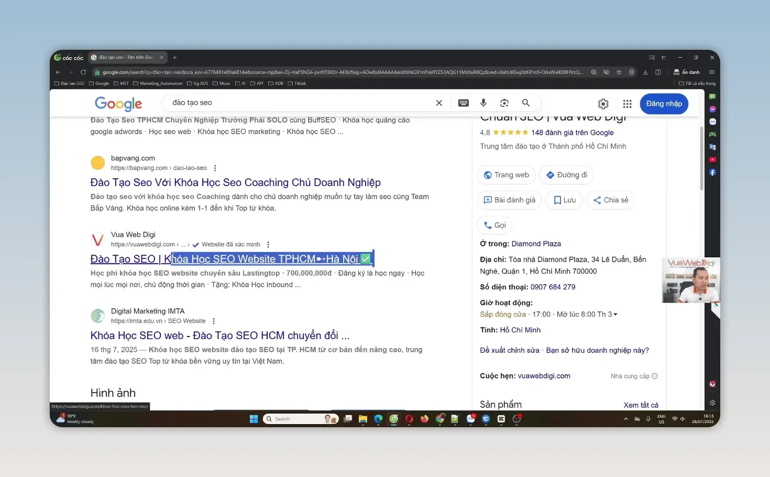
Task: Open the Google on-screen keyboard input tool
Action: click(x=464, y=103)
